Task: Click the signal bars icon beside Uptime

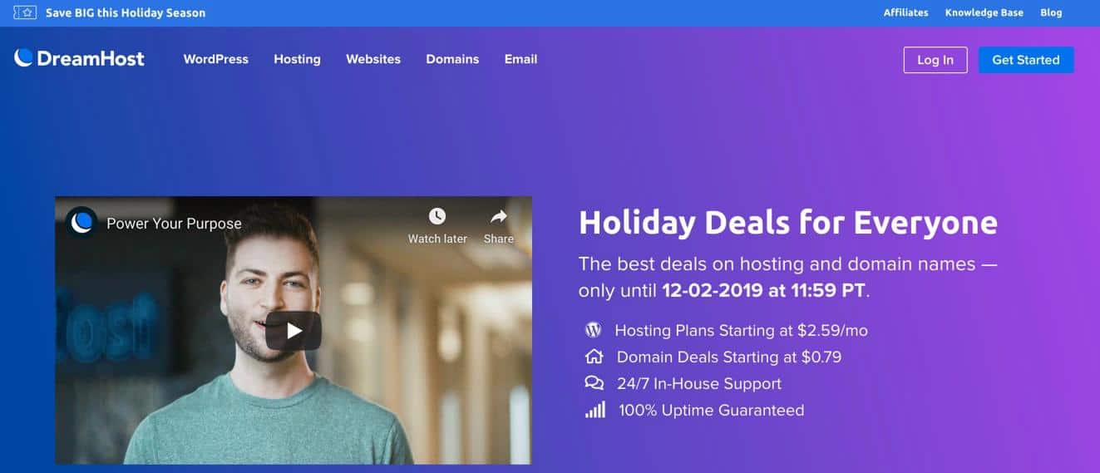Action: [594, 409]
